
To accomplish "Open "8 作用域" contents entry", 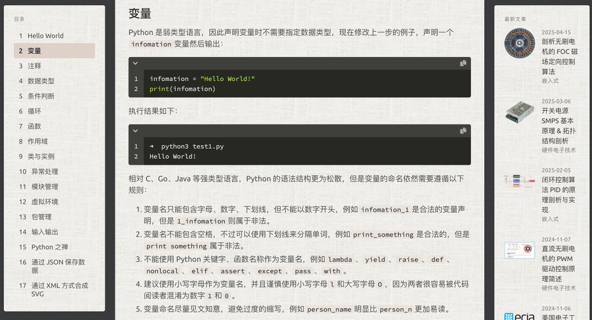I will coord(54,141).
